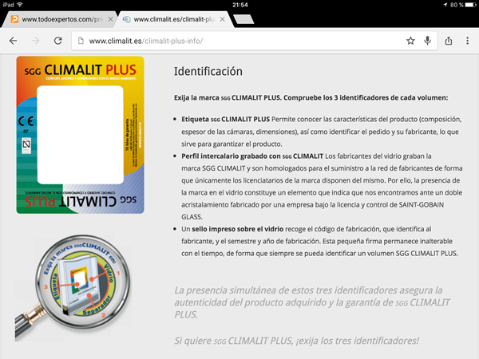
Task: Tap the location arrow icon in status bar
Action: [445, 5]
